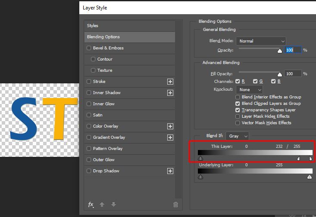Add another Stroke effect with plus icon
Screen dimensions: 316x217
coord(170,82)
